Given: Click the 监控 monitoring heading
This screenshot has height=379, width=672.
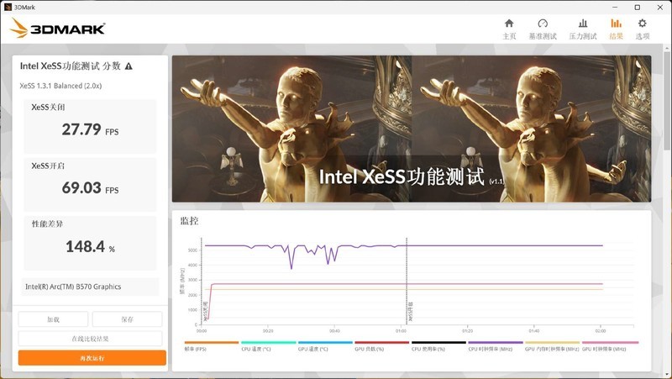Looking at the screenshot, I should click(189, 221).
